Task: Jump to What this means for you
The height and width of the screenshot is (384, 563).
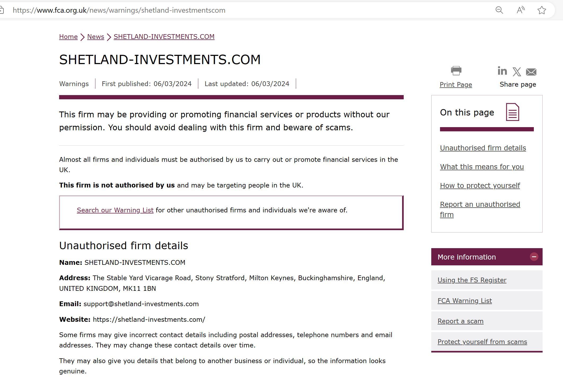Action: click(482, 167)
